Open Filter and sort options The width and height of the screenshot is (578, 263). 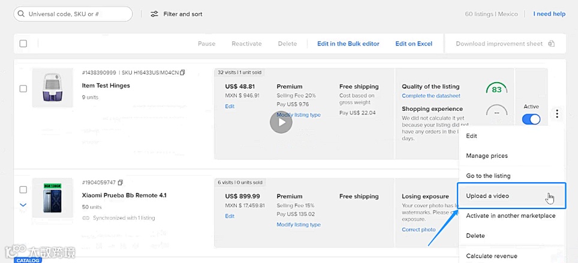(x=176, y=14)
